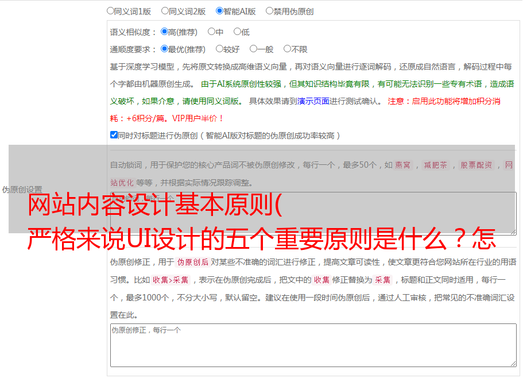Select the 同义词2版 radio option

(x=165, y=11)
